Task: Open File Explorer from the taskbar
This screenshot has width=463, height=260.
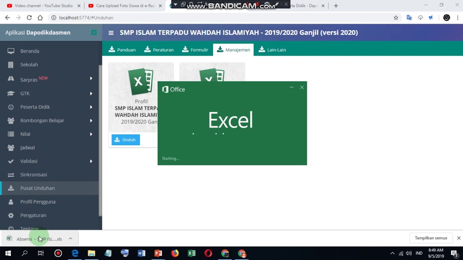Action: [92, 253]
